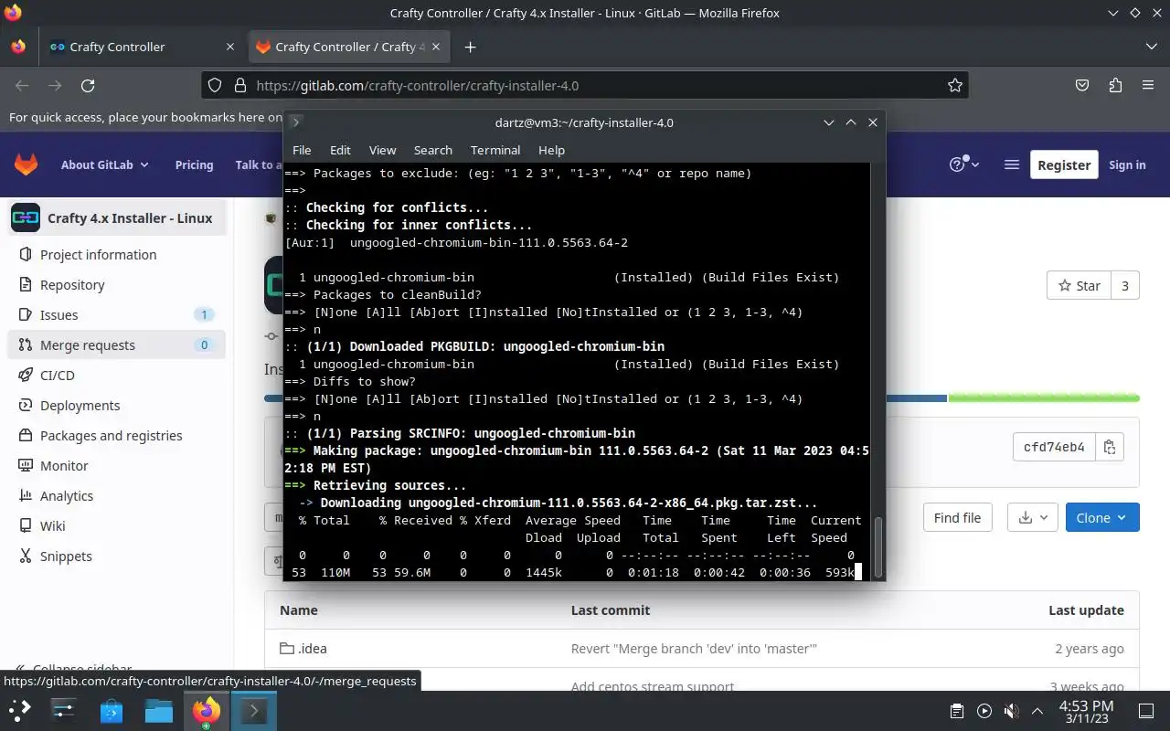Open the volume tray icon
1170x731 pixels.
(1011, 711)
